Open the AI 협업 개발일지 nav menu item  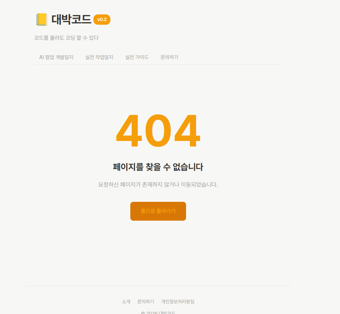(x=56, y=57)
